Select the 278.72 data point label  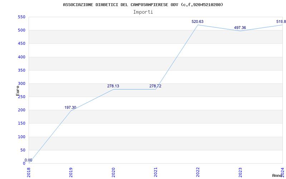[155, 86]
